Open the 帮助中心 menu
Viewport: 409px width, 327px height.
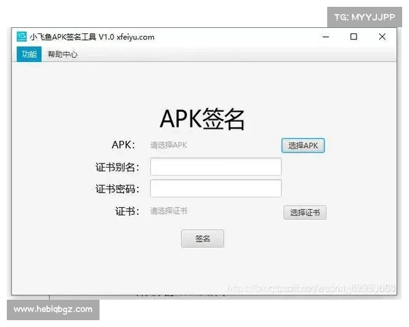[x=62, y=54]
